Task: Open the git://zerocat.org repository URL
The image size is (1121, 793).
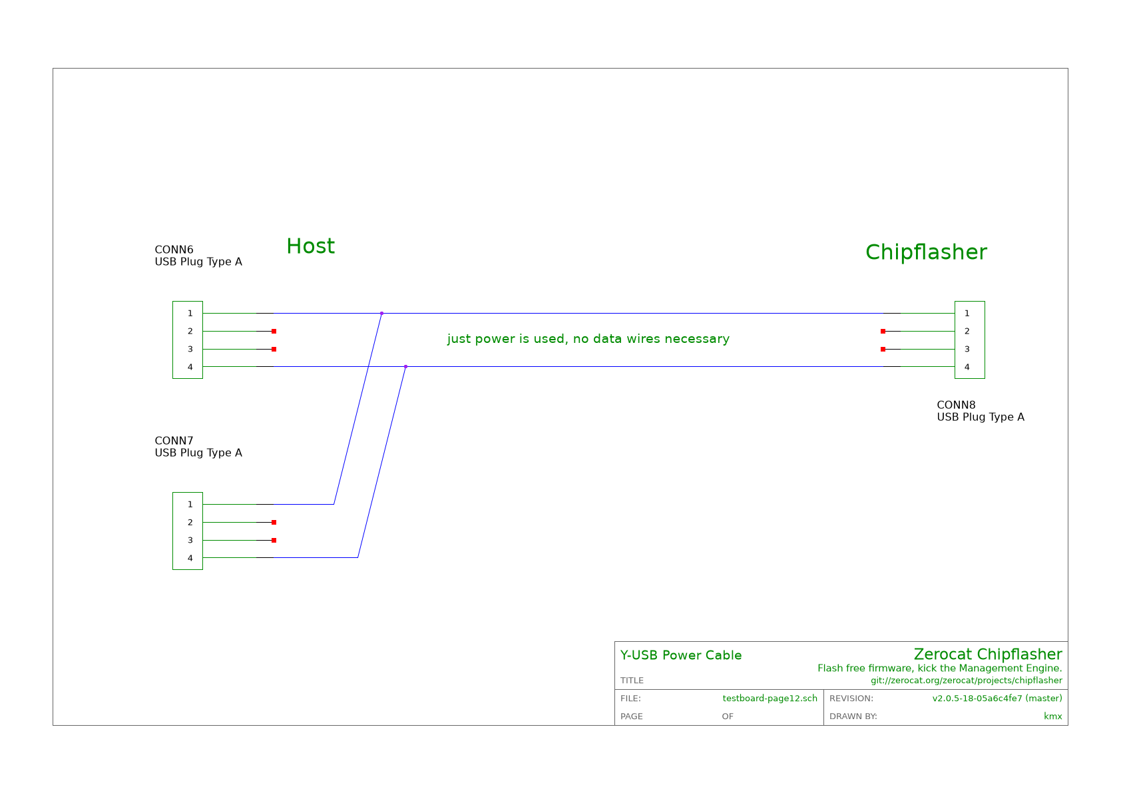Action: tap(967, 680)
